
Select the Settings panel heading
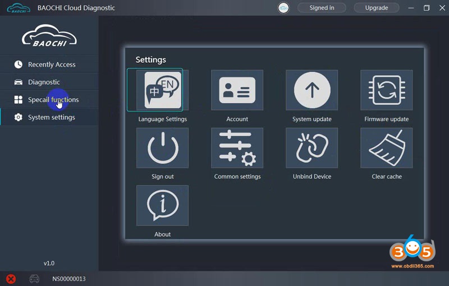pos(150,59)
